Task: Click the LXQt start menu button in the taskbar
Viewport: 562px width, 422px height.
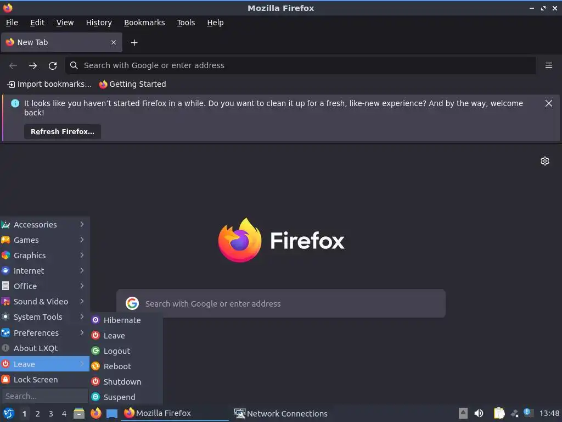Action: pyautogui.click(x=9, y=413)
